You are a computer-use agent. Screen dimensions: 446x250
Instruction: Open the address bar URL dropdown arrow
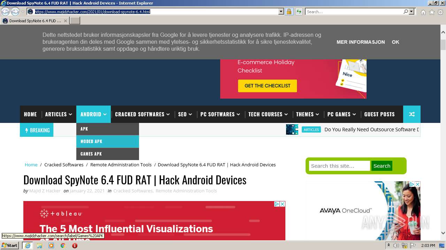pos(281,11)
